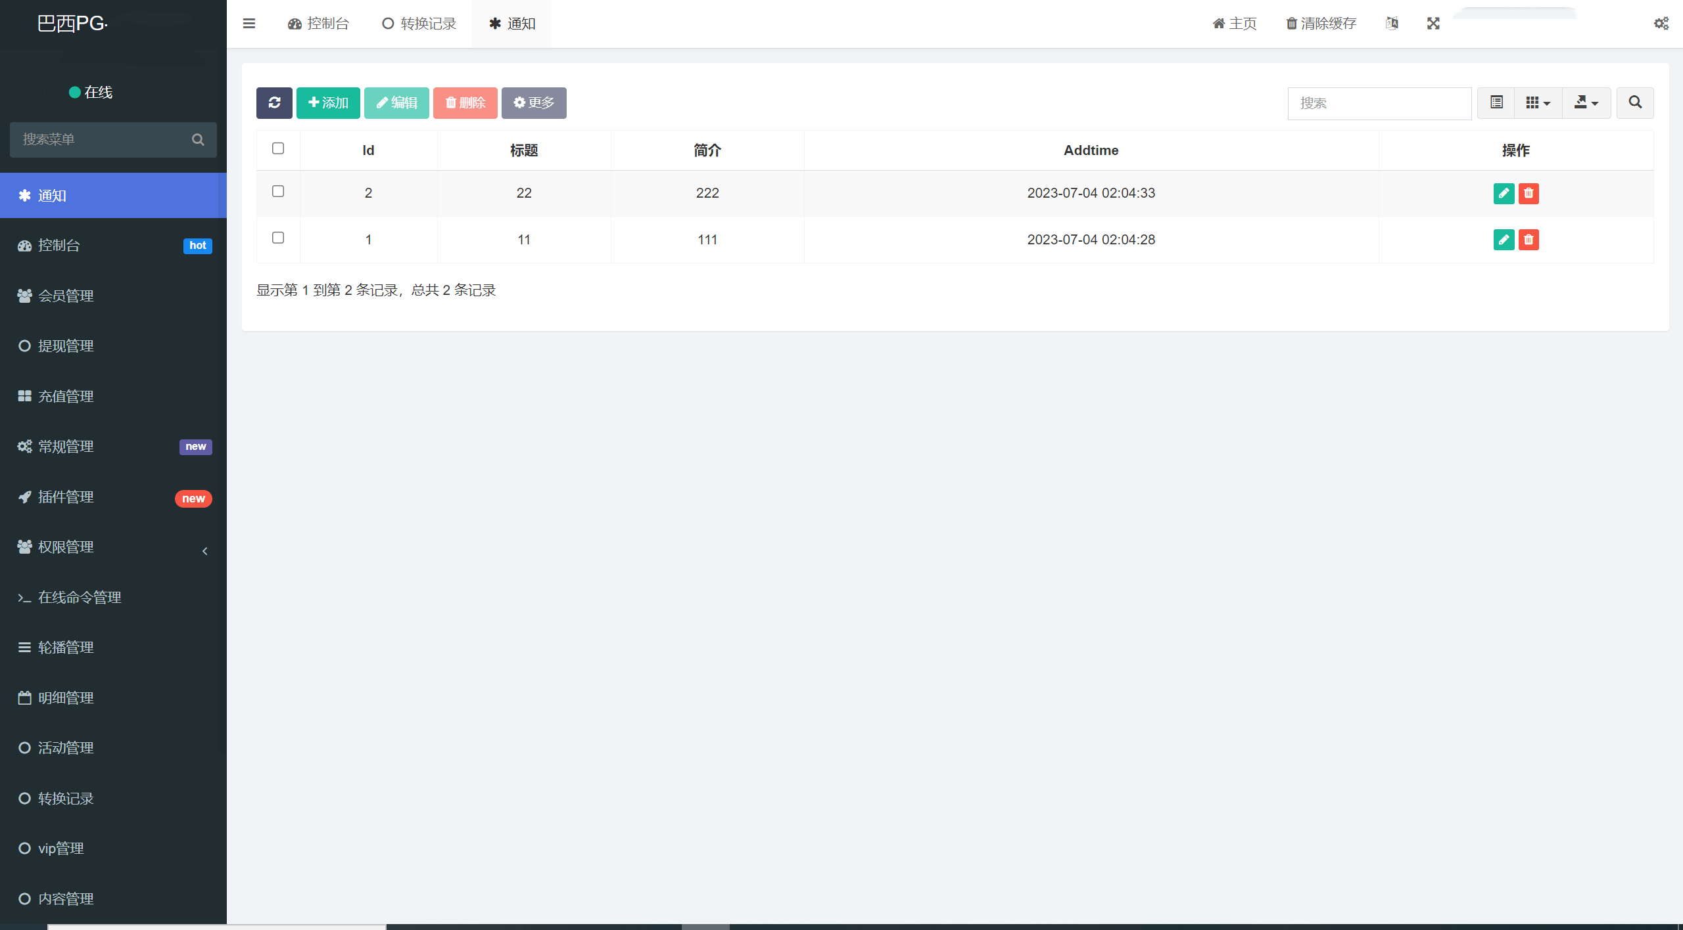Click the refresh table icon button
The image size is (1683, 930).
coord(274,103)
